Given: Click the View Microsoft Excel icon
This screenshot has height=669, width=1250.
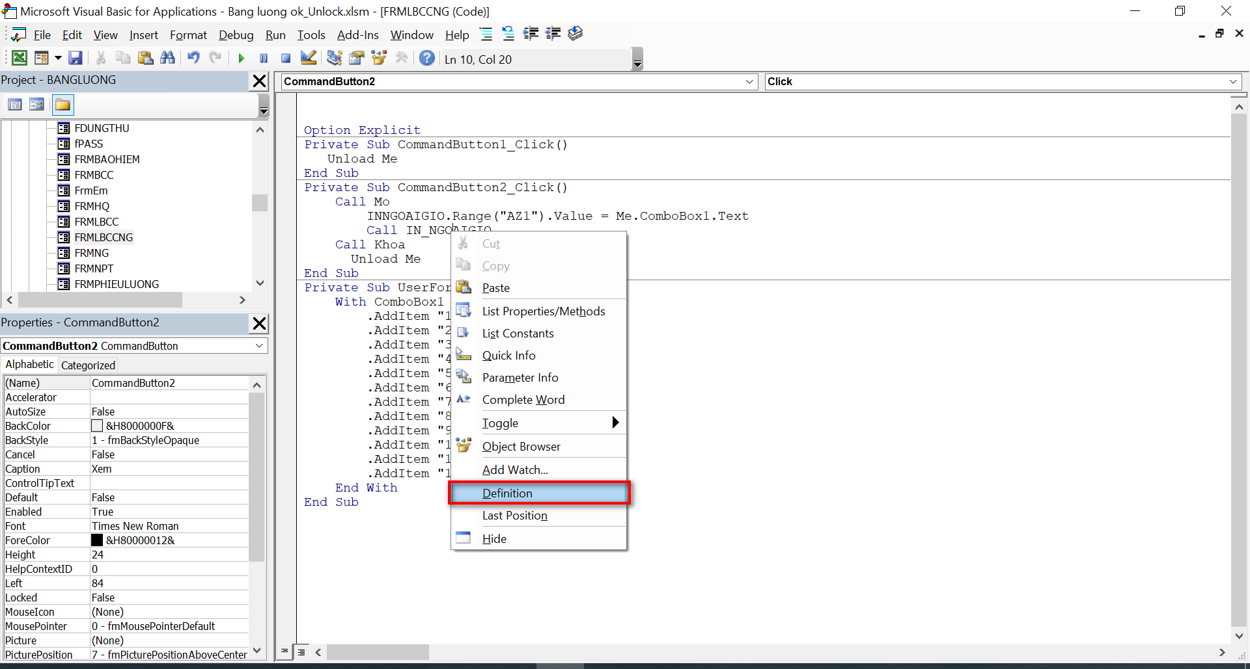Looking at the screenshot, I should [x=20, y=59].
